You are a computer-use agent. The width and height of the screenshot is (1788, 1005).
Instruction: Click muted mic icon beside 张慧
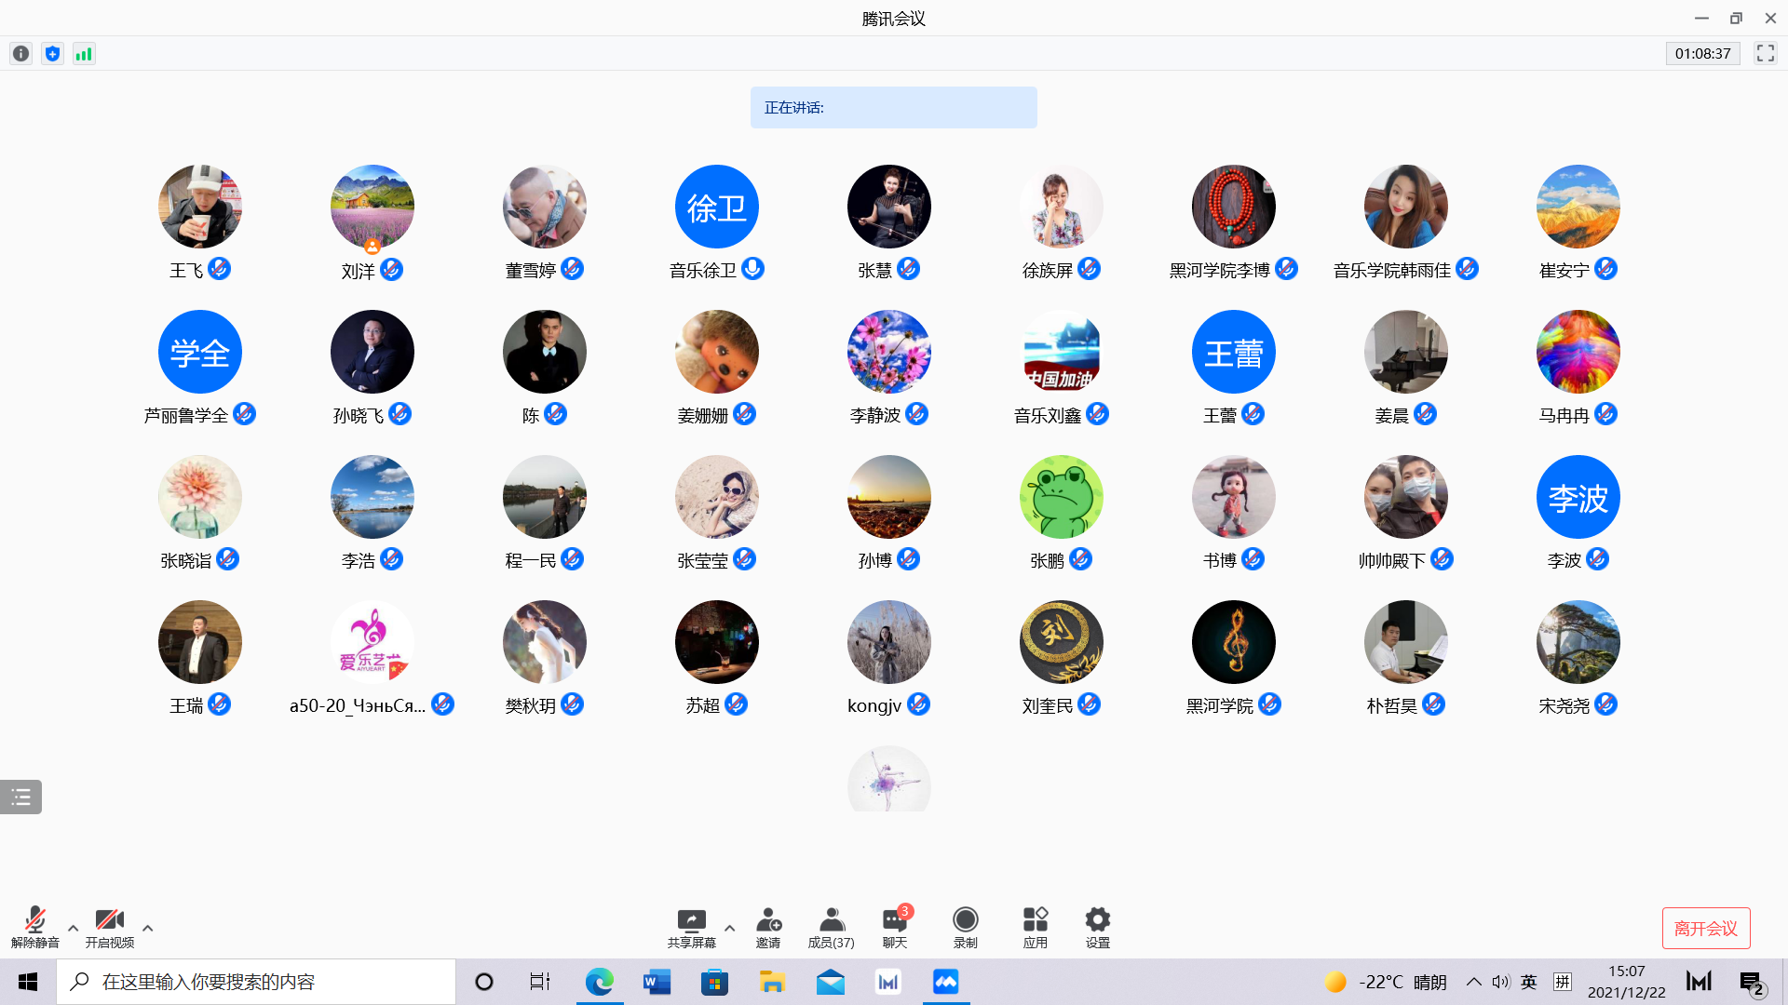click(909, 269)
